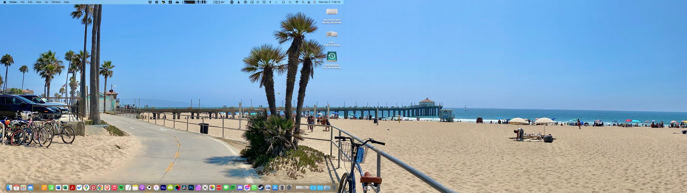Open the Edit menu
The height and width of the screenshot is (193, 687).
(x=30, y=2)
